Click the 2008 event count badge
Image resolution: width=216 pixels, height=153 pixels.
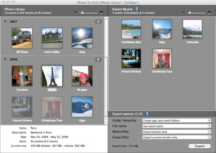click(x=98, y=59)
